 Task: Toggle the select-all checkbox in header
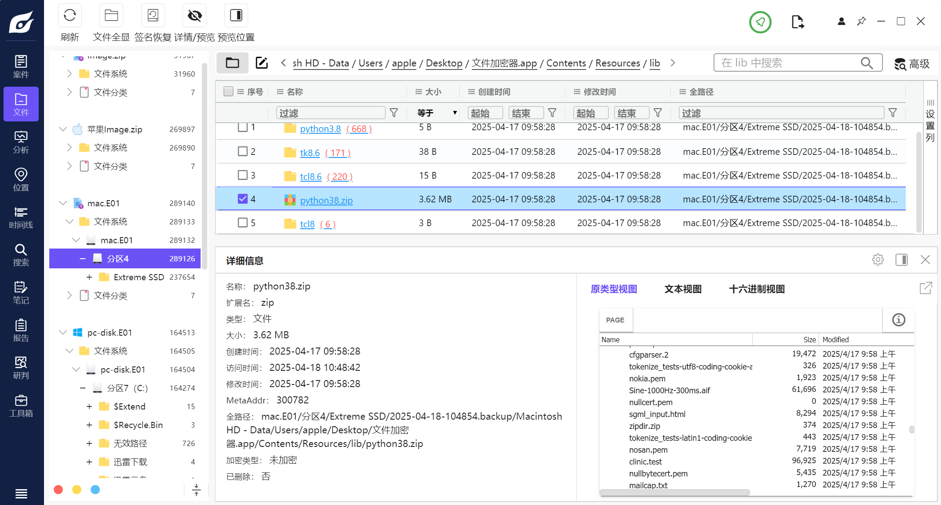[x=228, y=91]
